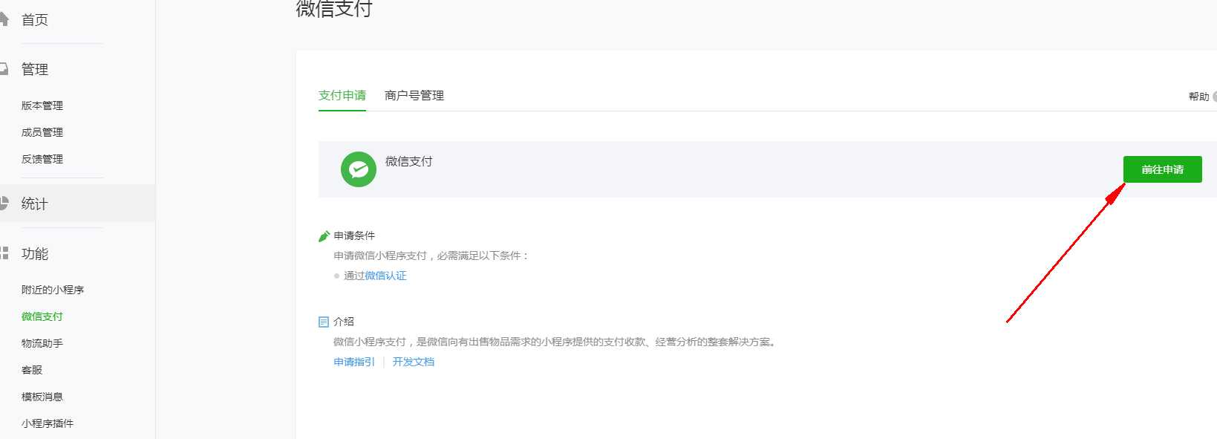Open 版本管理 in the sidebar

coord(42,105)
